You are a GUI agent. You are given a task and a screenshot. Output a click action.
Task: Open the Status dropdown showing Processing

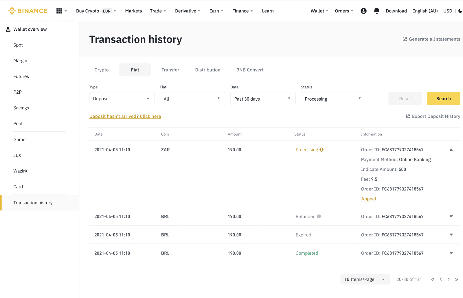click(x=333, y=99)
